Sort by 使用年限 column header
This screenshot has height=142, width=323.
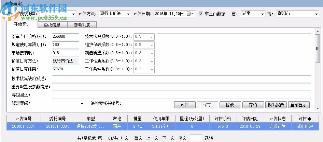[x=161, y=119]
